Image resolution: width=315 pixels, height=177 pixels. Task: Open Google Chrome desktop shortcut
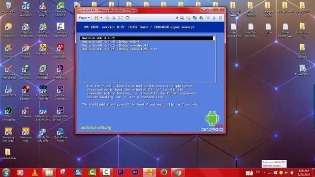coord(26,51)
